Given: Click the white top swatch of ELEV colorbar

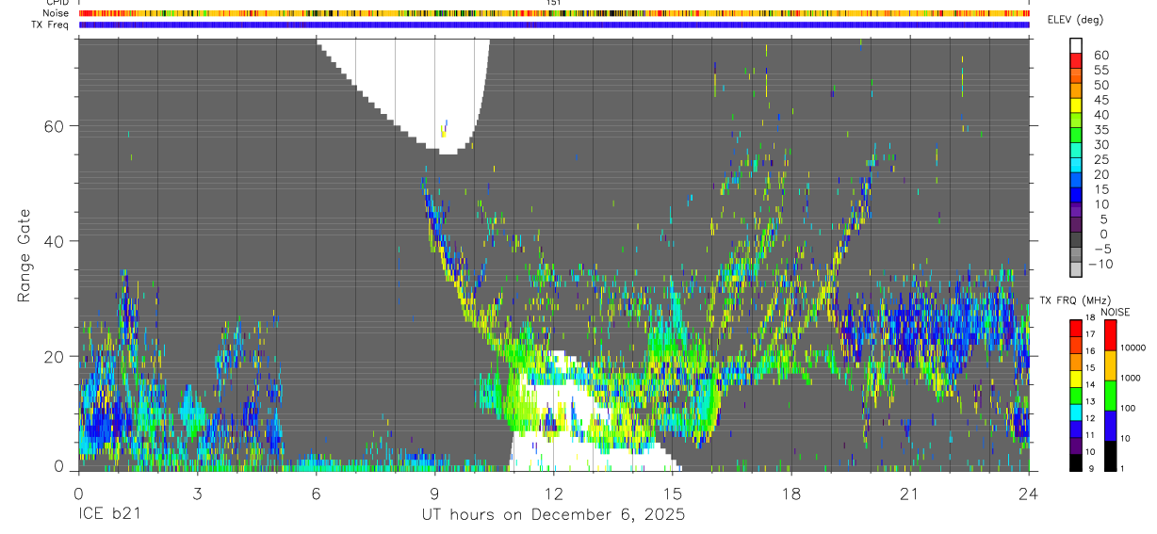Looking at the screenshot, I should pyautogui.click(x=1076, y=46).
